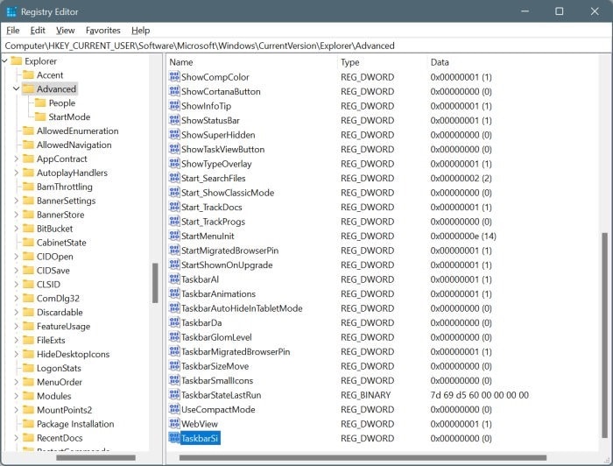Expand the MountPoints2 key
Screen dimensions: 613x466
pyautogui.click(x=16, y=410)
